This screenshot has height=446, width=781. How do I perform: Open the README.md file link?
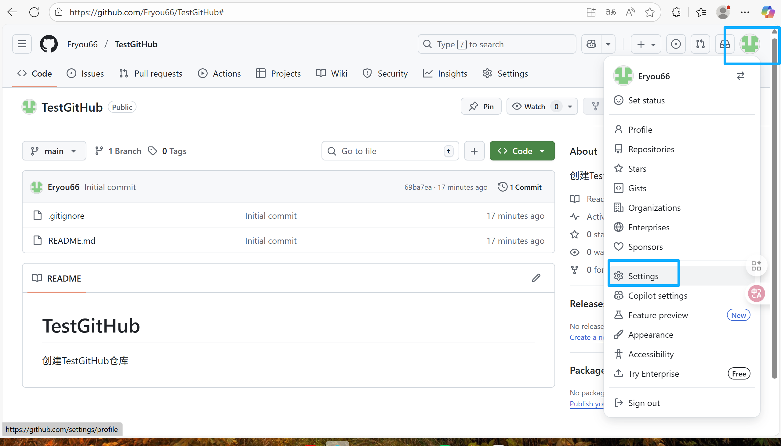pyautogui.click(x=72, y=241)
